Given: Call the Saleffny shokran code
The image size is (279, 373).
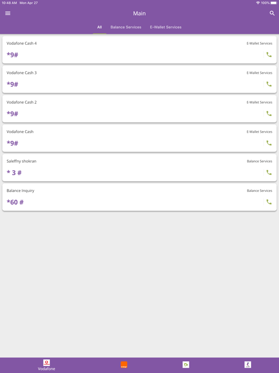Looking at the screenshot, I should 269,172.
